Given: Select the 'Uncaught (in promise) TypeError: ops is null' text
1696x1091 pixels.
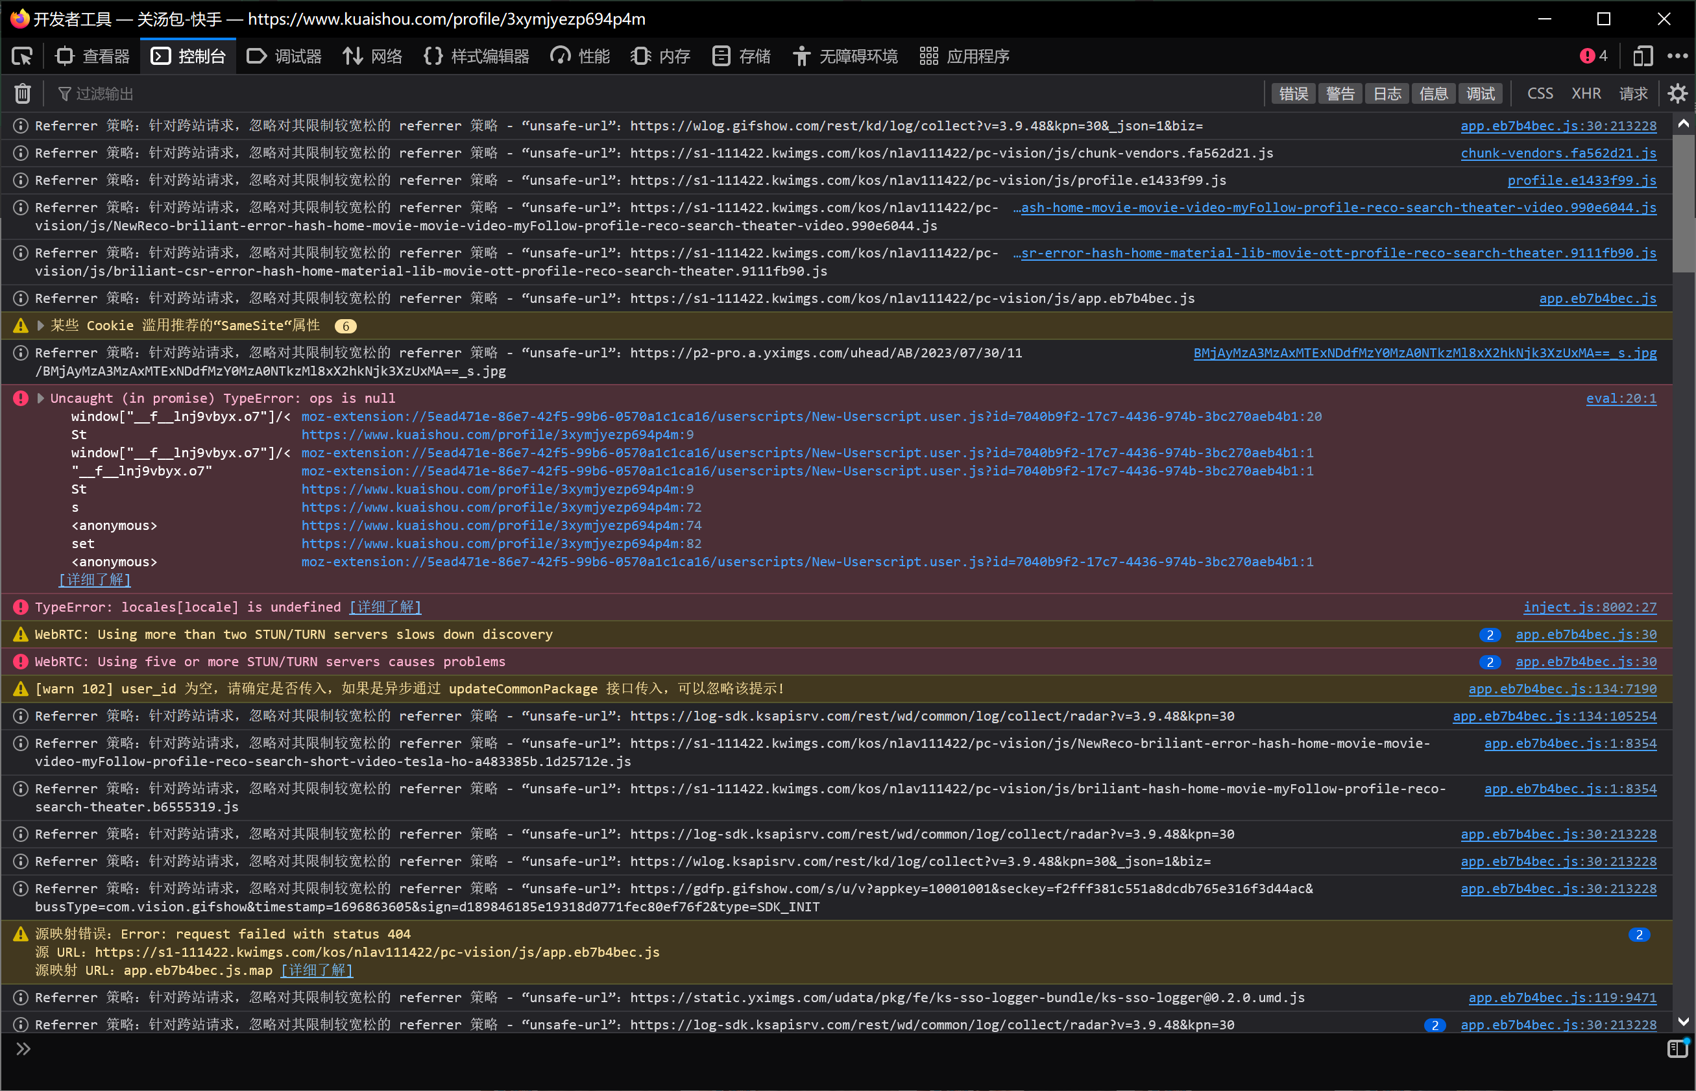Looking at the screenshot, I should 223,398.
